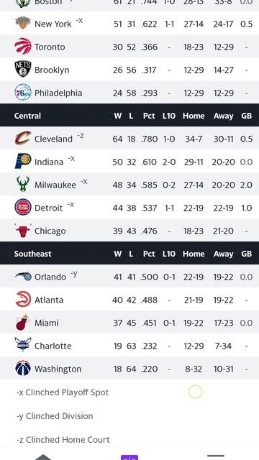
Task: Tap the New York Knicks logo
Action: tap(23, 23)
